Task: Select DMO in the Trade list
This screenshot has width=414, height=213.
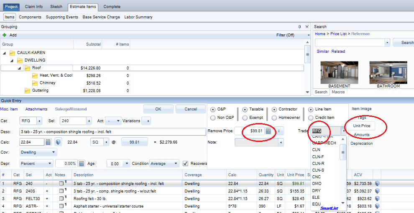Action: [317, 183]
